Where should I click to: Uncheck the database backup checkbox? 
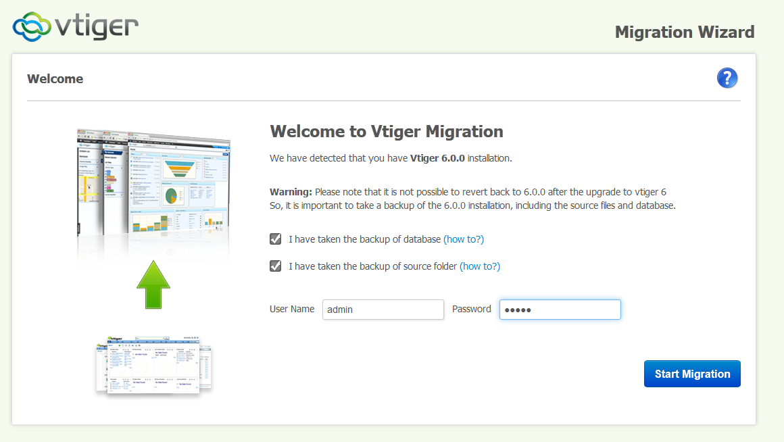pos(276,239)
